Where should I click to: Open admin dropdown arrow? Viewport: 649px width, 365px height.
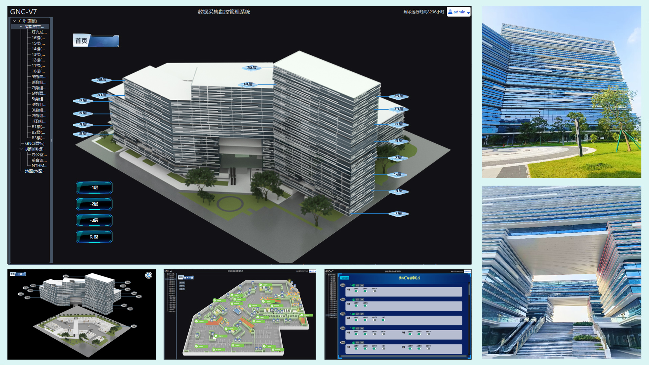pos(468,13)
